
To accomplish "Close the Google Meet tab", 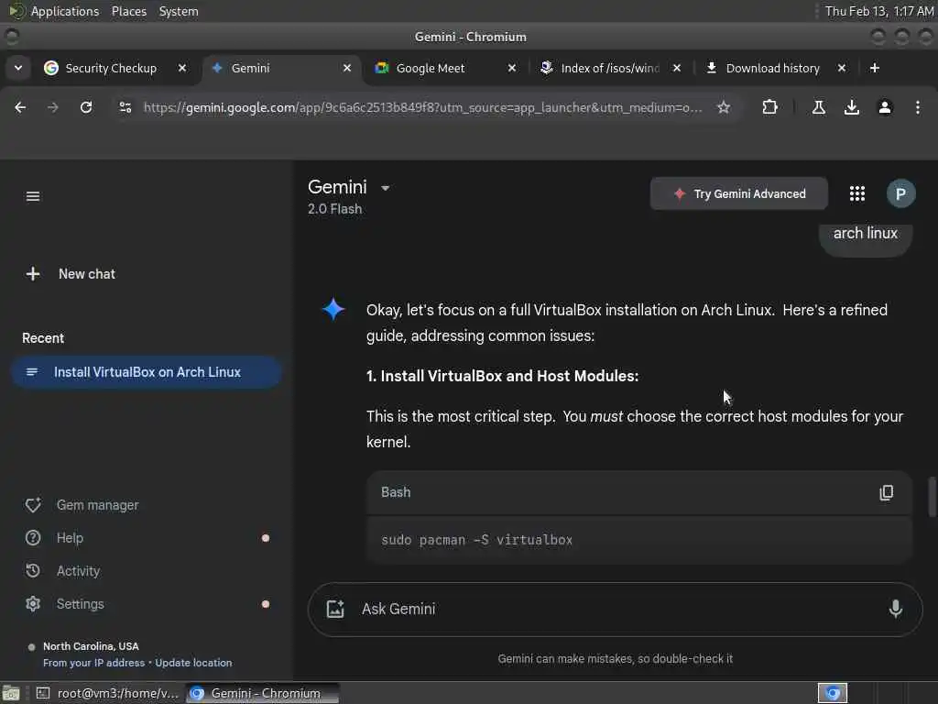I will [x=511, y=68].
